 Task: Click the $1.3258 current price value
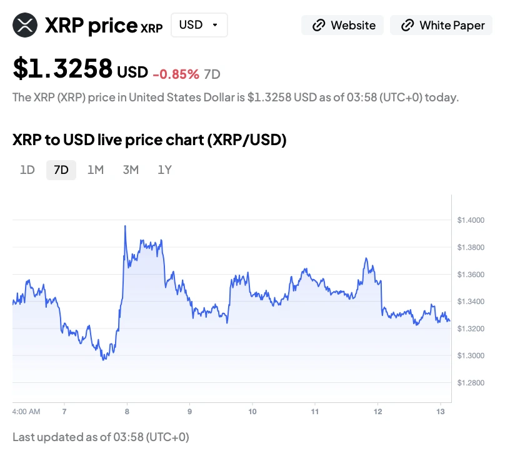pos(62,69)
